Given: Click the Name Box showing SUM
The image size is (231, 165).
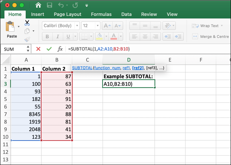Looking at the screenshot, I should pos(14,49).
